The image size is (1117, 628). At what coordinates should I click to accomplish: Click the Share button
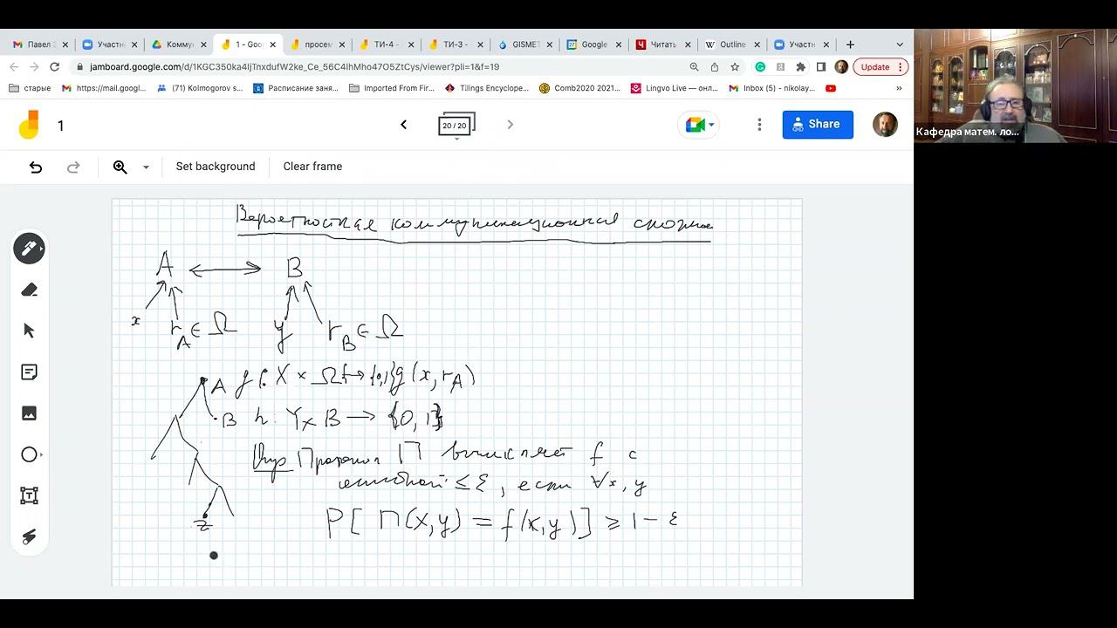818,125
